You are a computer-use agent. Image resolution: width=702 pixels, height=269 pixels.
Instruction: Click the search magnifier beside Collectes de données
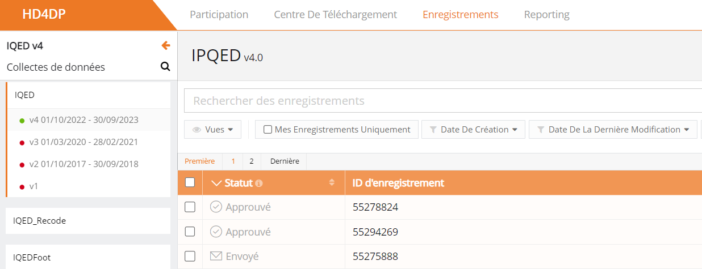click(x=165, y=67)
